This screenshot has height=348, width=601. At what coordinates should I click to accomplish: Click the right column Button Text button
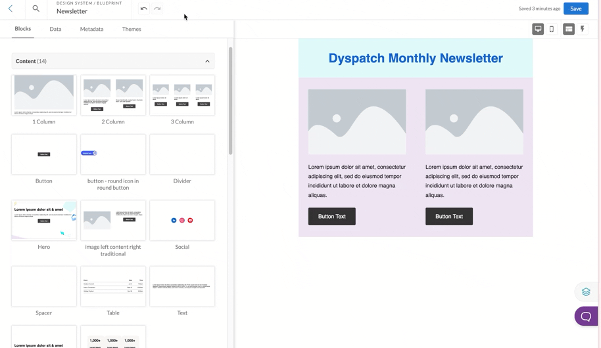pos(449,216)
